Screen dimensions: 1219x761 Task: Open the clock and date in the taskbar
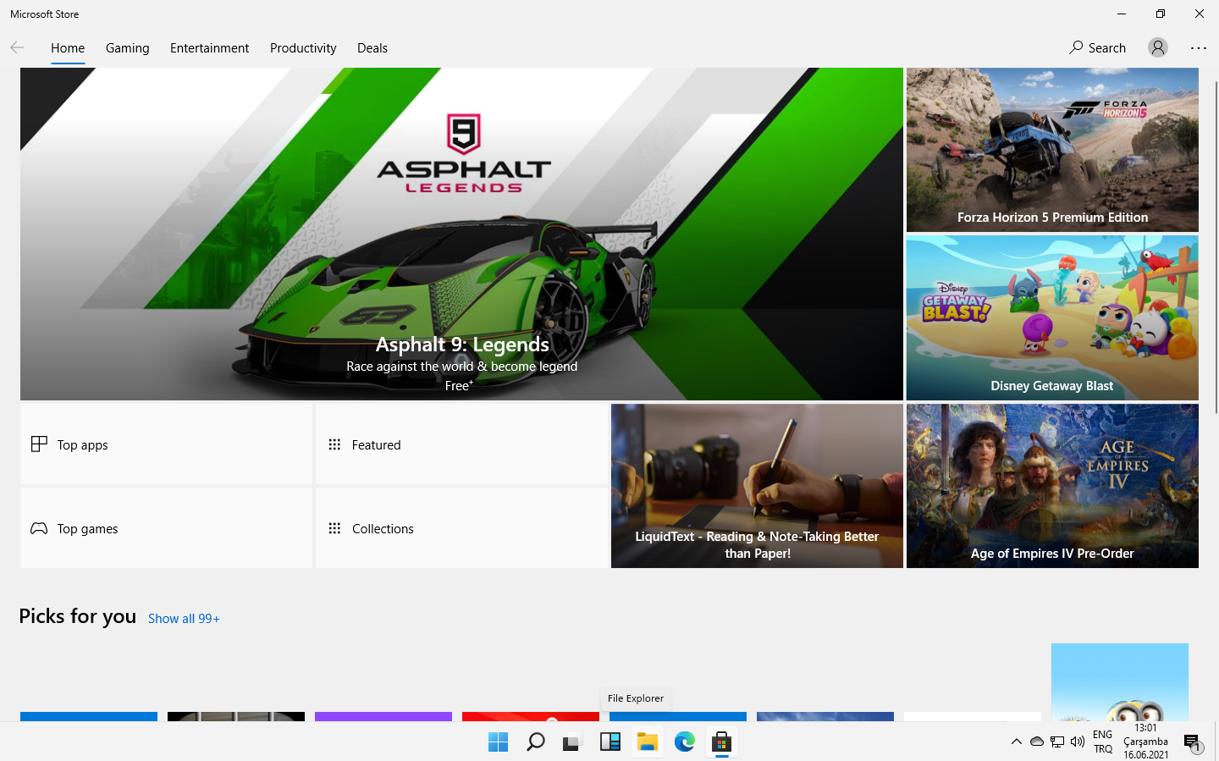(1146, 742)
